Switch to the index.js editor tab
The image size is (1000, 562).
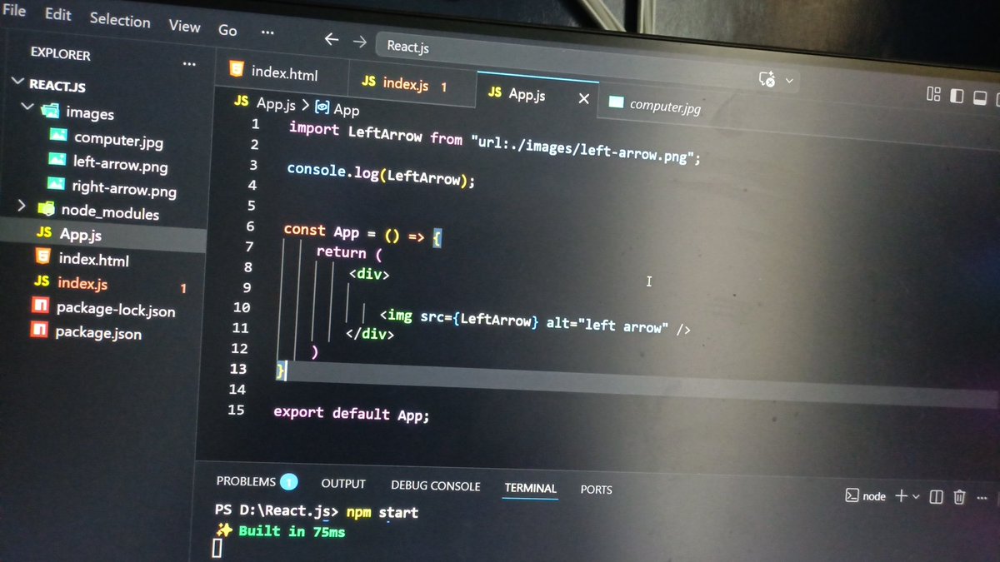pos(406,84)
